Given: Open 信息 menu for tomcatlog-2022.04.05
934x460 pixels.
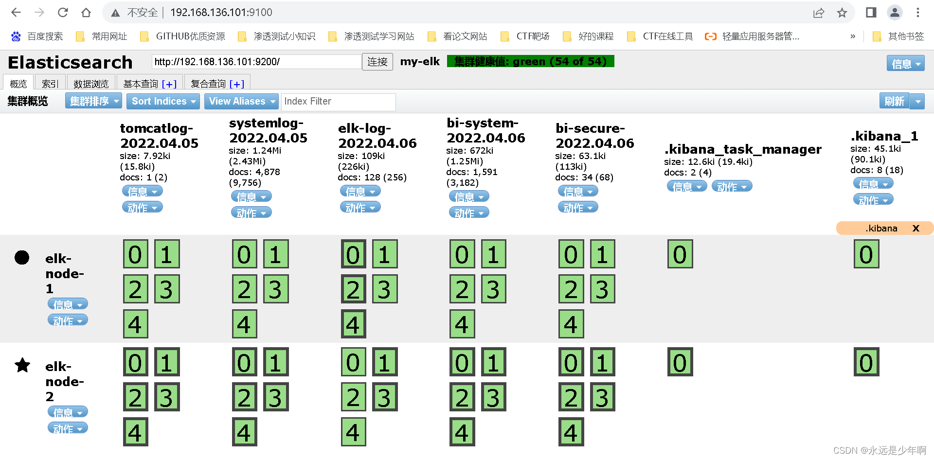Looking at the screenshot, I should point(143,192).
